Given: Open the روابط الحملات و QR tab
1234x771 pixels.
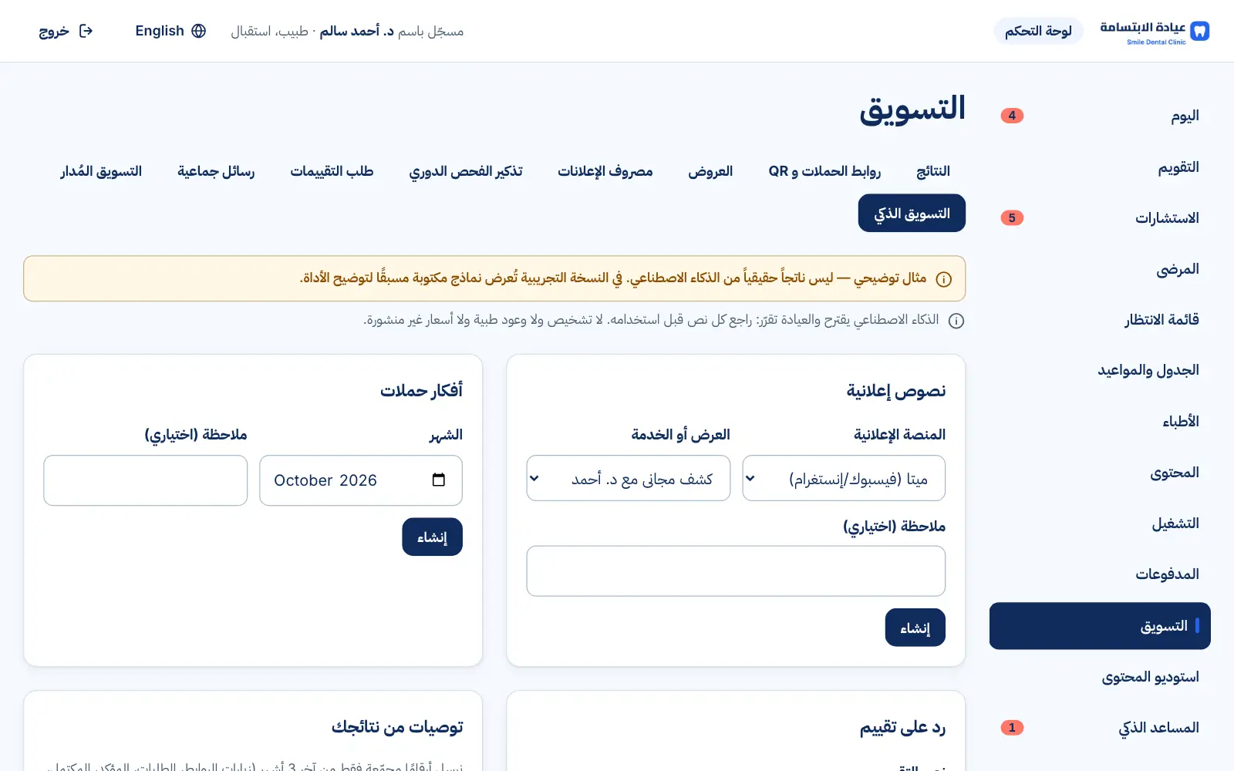Looking at the screenshot, I should tap(824, 171).
